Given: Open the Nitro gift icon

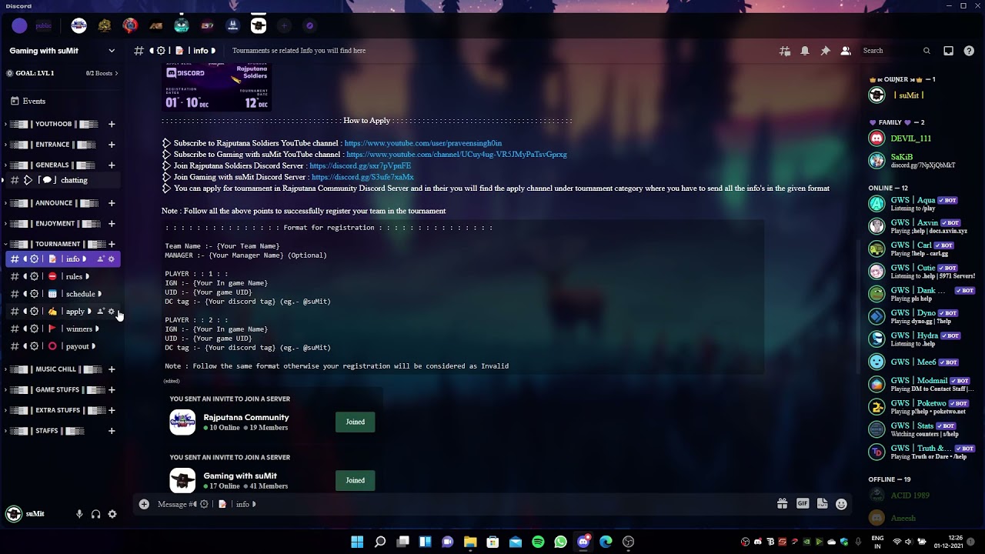Looking at the screenshot, I should click(x=783, y=504).
